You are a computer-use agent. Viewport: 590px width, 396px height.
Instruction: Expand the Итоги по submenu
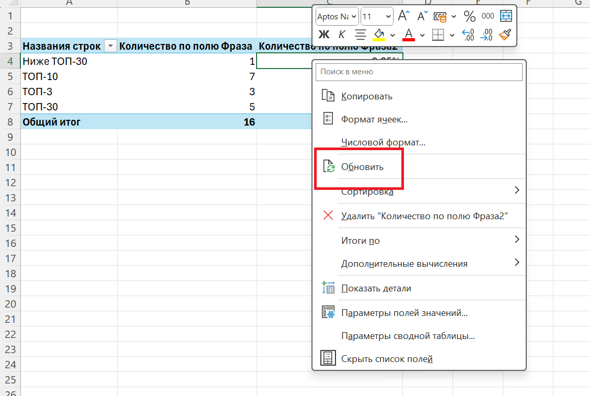point(419,240)
